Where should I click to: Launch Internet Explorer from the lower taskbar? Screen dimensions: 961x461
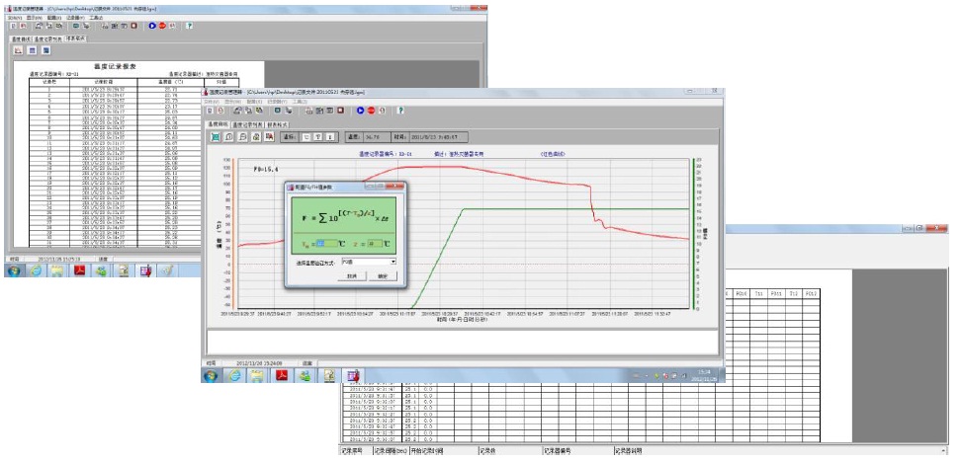pos(232,376)
